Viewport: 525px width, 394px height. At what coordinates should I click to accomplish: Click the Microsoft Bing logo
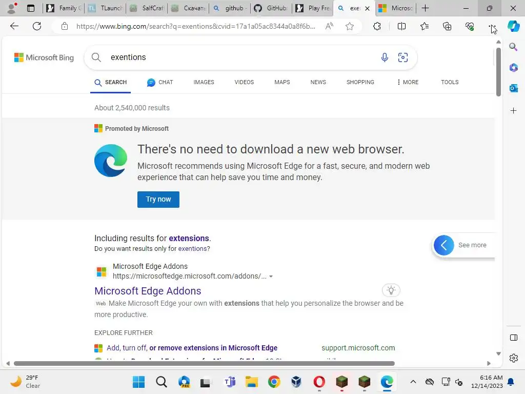click(x=44, y=57)
